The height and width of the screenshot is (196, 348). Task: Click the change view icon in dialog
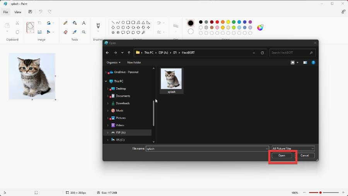293,63
